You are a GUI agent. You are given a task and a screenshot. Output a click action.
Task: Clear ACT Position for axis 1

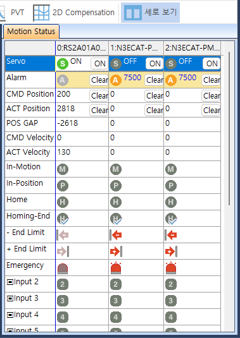pos(154,111)
